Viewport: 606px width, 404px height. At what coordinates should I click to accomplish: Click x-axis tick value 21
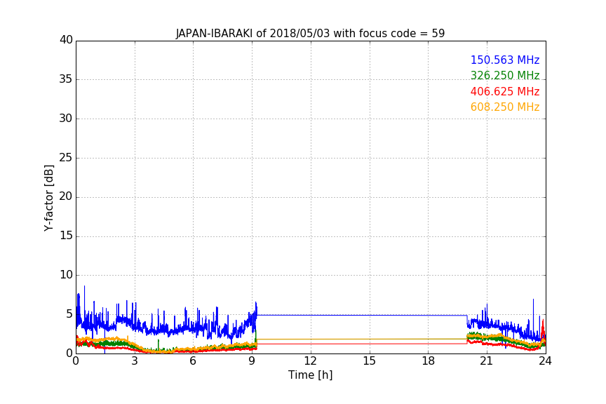tap(487, 361)
